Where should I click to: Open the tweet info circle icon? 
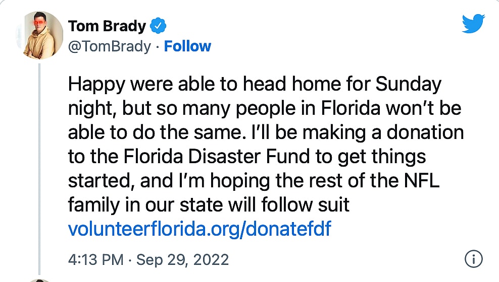(x=473, y=259)
